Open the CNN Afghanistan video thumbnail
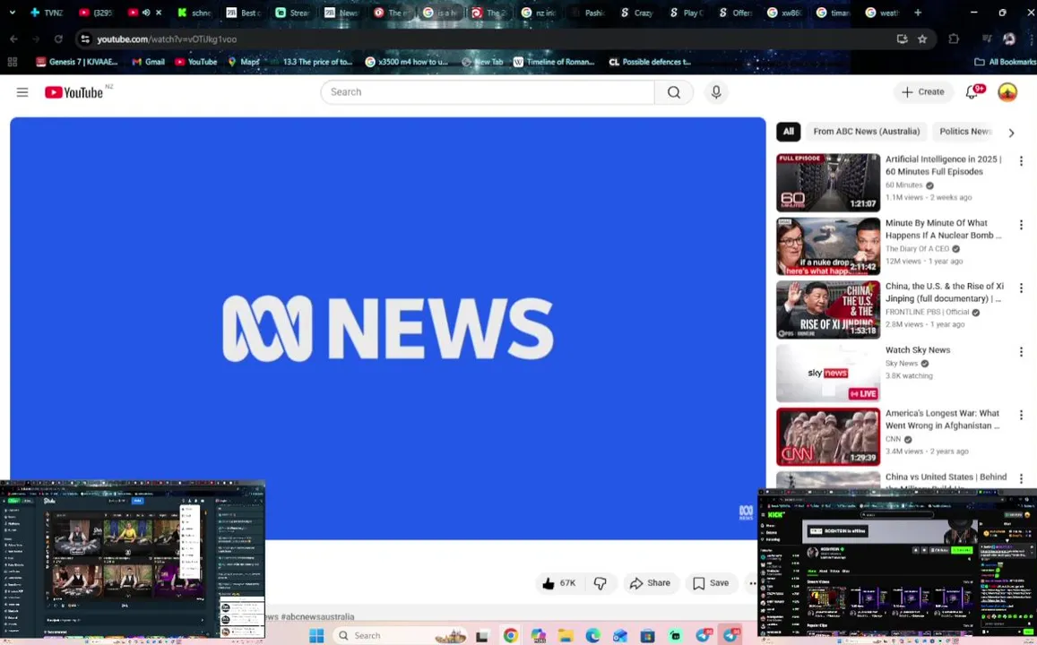The height and width of the screenshot is (645, 1037). [x=828, y=437]
